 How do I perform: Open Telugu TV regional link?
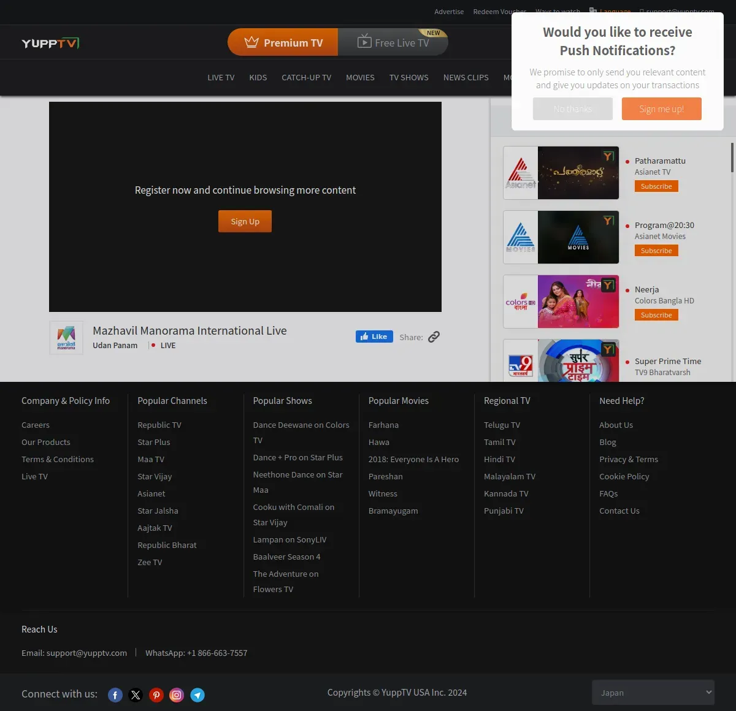click(x=502, y=425)
